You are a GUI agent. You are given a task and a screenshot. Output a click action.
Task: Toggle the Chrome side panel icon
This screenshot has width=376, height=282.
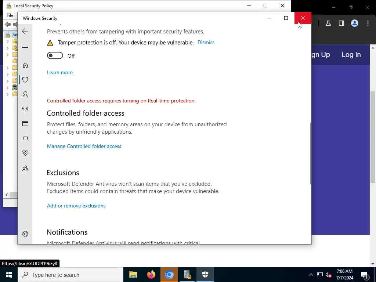coord(341,23)
